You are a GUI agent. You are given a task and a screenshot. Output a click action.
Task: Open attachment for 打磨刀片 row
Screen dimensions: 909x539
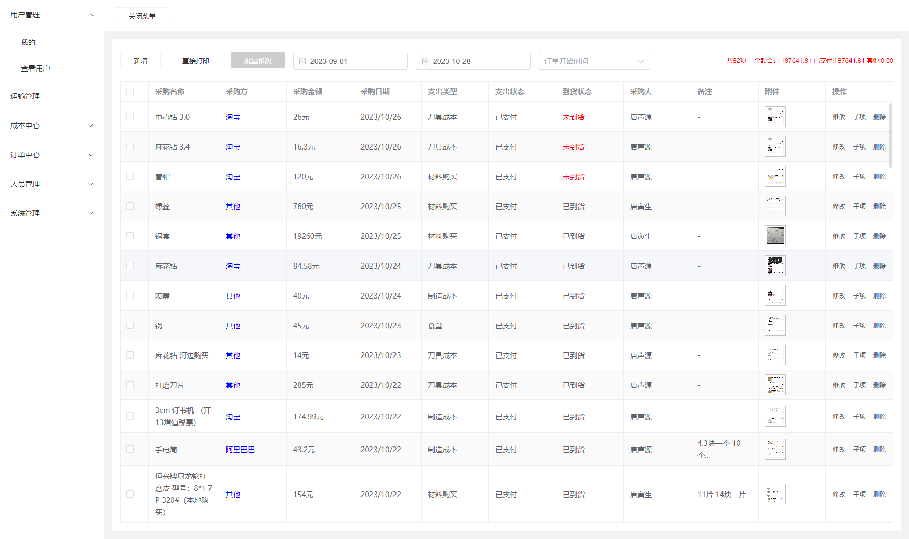coord(775,385)
